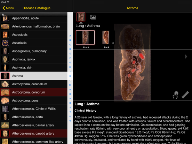The width and height of the screenshot is (192, 144).
Task: Select the Asthma list row
Action: point(33,76)
